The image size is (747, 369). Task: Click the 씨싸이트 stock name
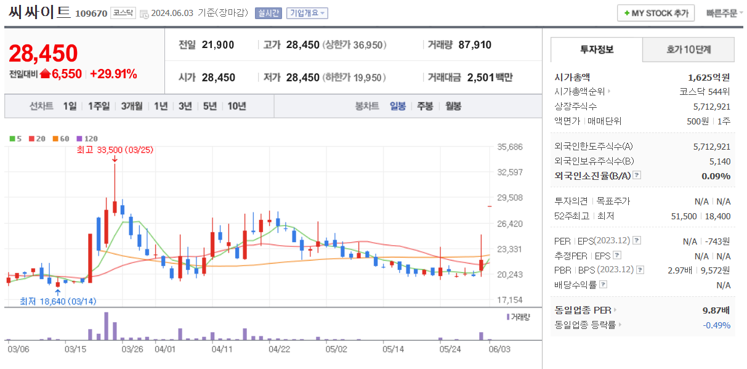(x=39, y=12)
